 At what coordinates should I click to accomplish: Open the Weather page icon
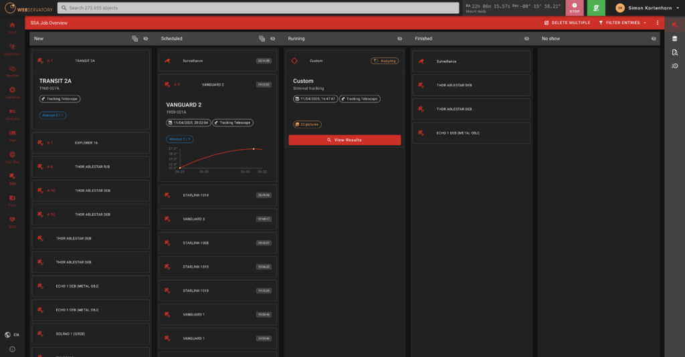pyautogui.click(x=12, y=70)
